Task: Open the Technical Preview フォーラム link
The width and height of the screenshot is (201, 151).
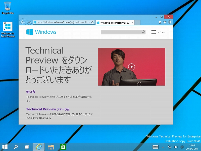Action: [48, 109]
